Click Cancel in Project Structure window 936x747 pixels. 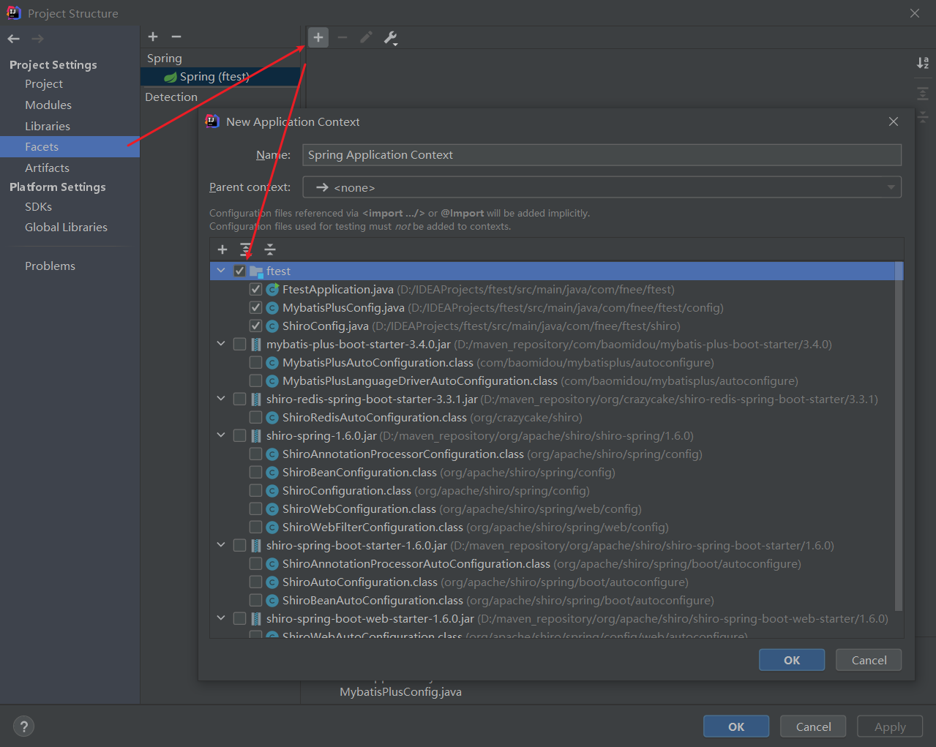[x=813, y=727]
